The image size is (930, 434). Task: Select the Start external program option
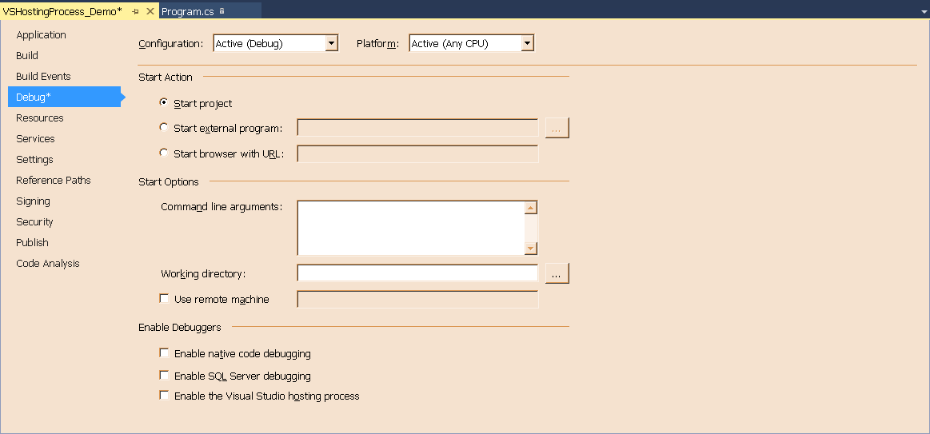point(164,127)
